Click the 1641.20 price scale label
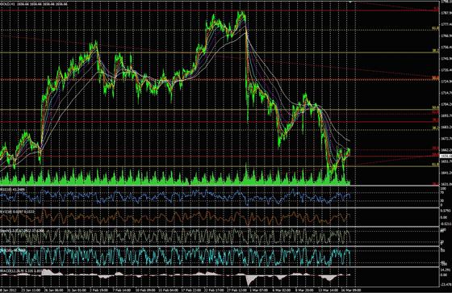This screenshot has height=293, width=452. pos(446,173)
